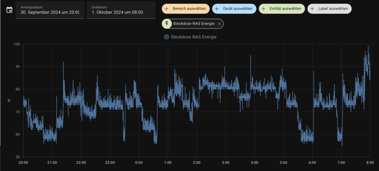
Task: Click the 60 y-axis value
Action: (18, 134)
